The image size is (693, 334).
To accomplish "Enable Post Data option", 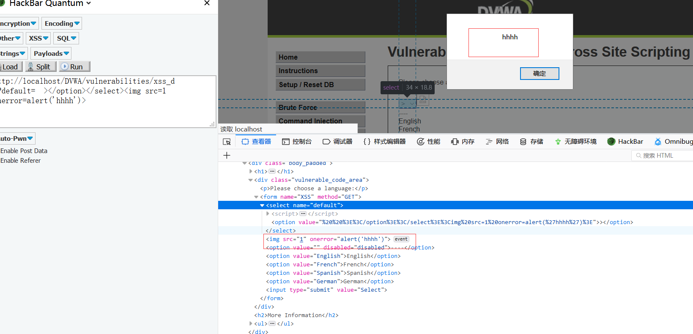I will tap(24, 151).
